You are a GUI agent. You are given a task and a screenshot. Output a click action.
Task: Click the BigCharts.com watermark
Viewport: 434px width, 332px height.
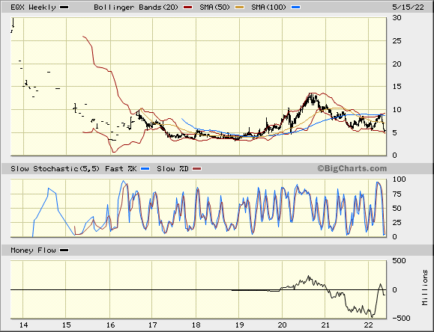[352, 168]
